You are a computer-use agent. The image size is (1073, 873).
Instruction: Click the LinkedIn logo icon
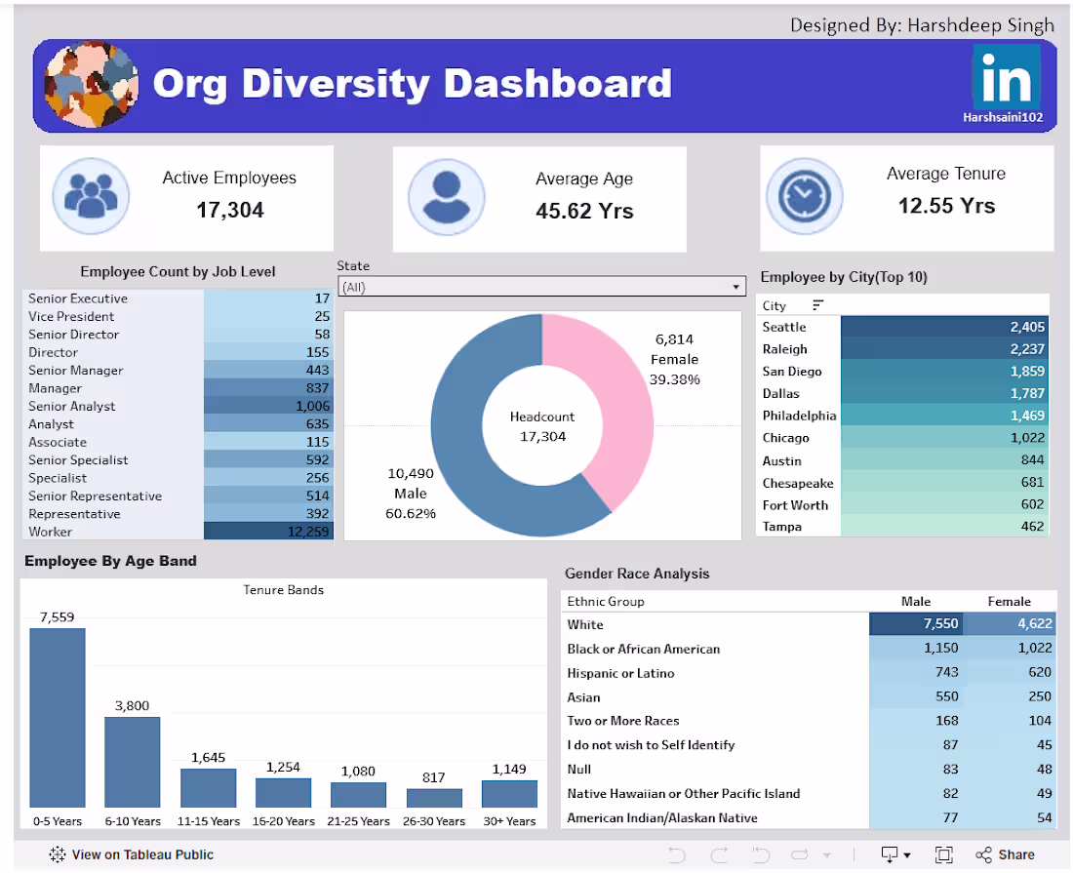[1007, 77]
